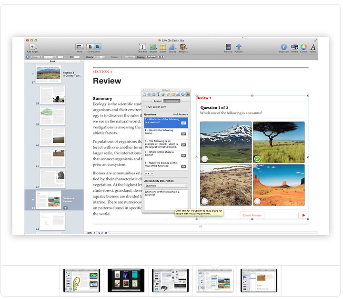Screen dimensions: 343x299
Task: Open the Inspector panel icon
Action: (x=284, y=47)
